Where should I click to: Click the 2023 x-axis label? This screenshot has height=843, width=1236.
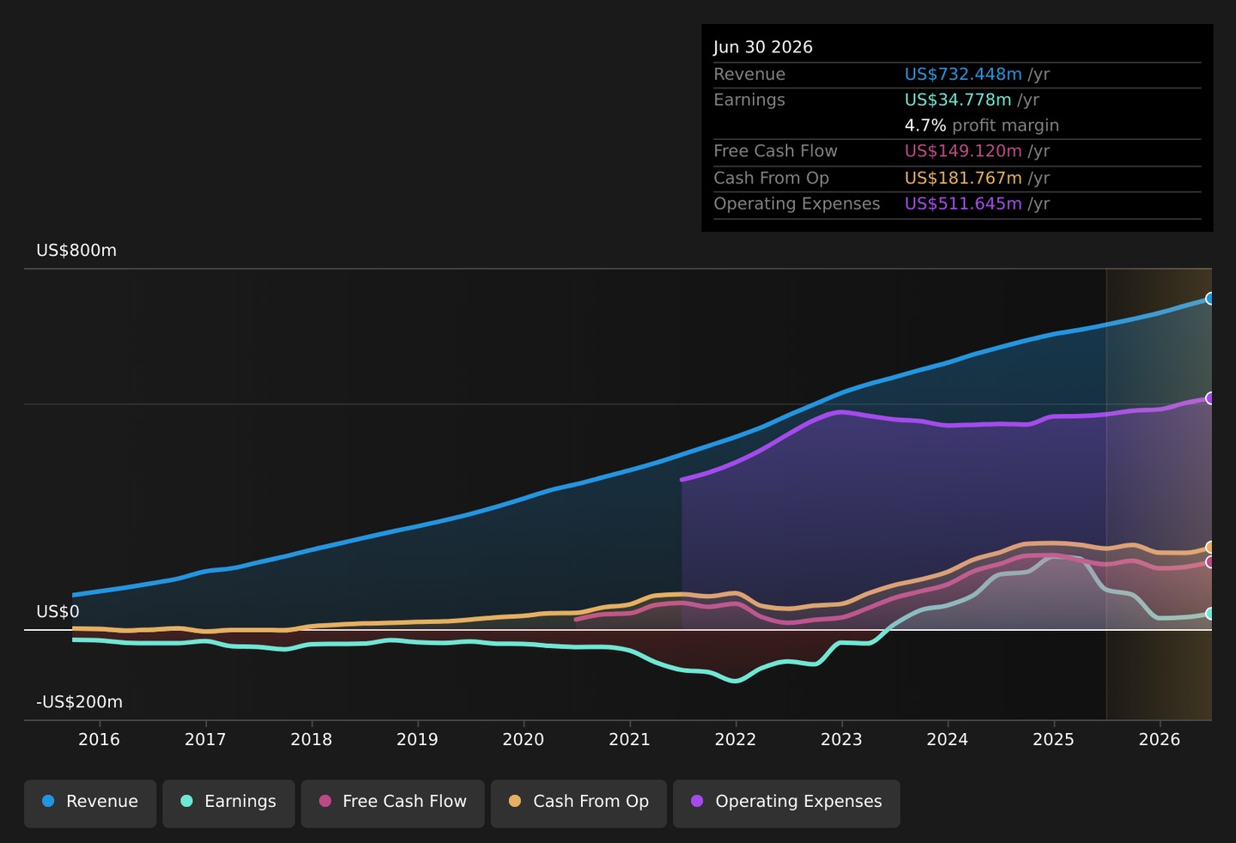(841, 740)
